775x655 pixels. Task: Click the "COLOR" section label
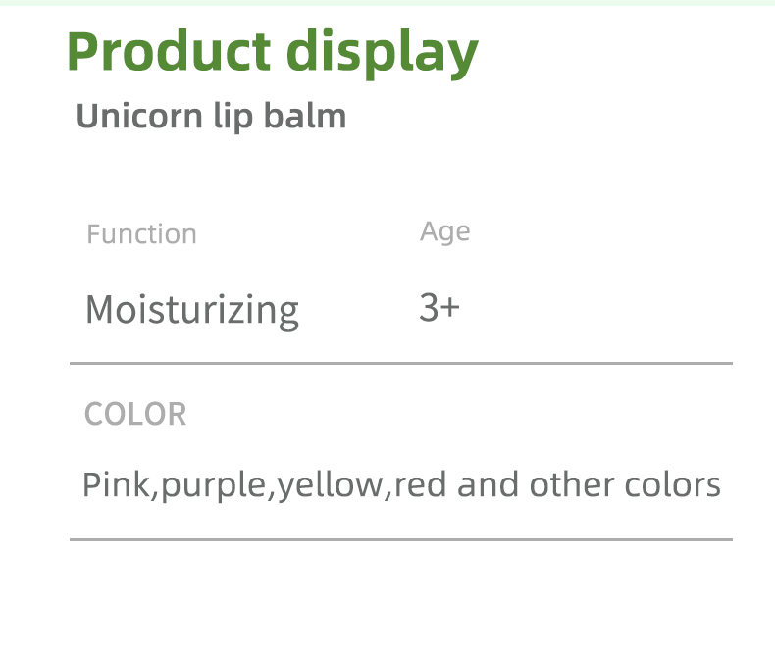coord(135,414)
